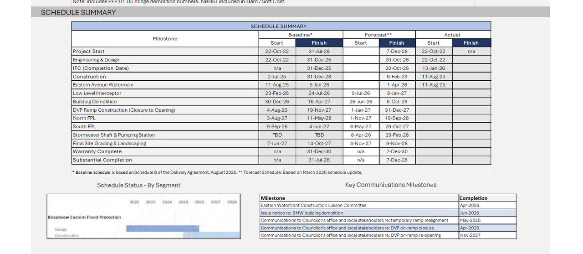583x254 pixels.
Task: Select North FPL baseline finish 11-May-28
Action: click(319, 118)
